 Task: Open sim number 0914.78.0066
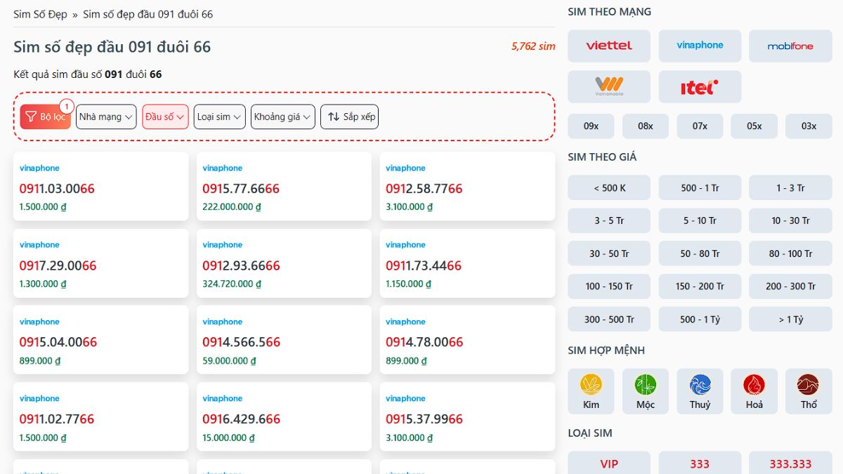424,343
